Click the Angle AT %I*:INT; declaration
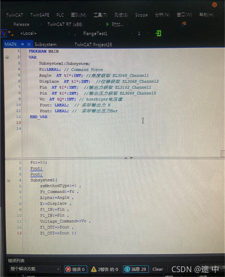225x277 pixels. pos(61,75)
